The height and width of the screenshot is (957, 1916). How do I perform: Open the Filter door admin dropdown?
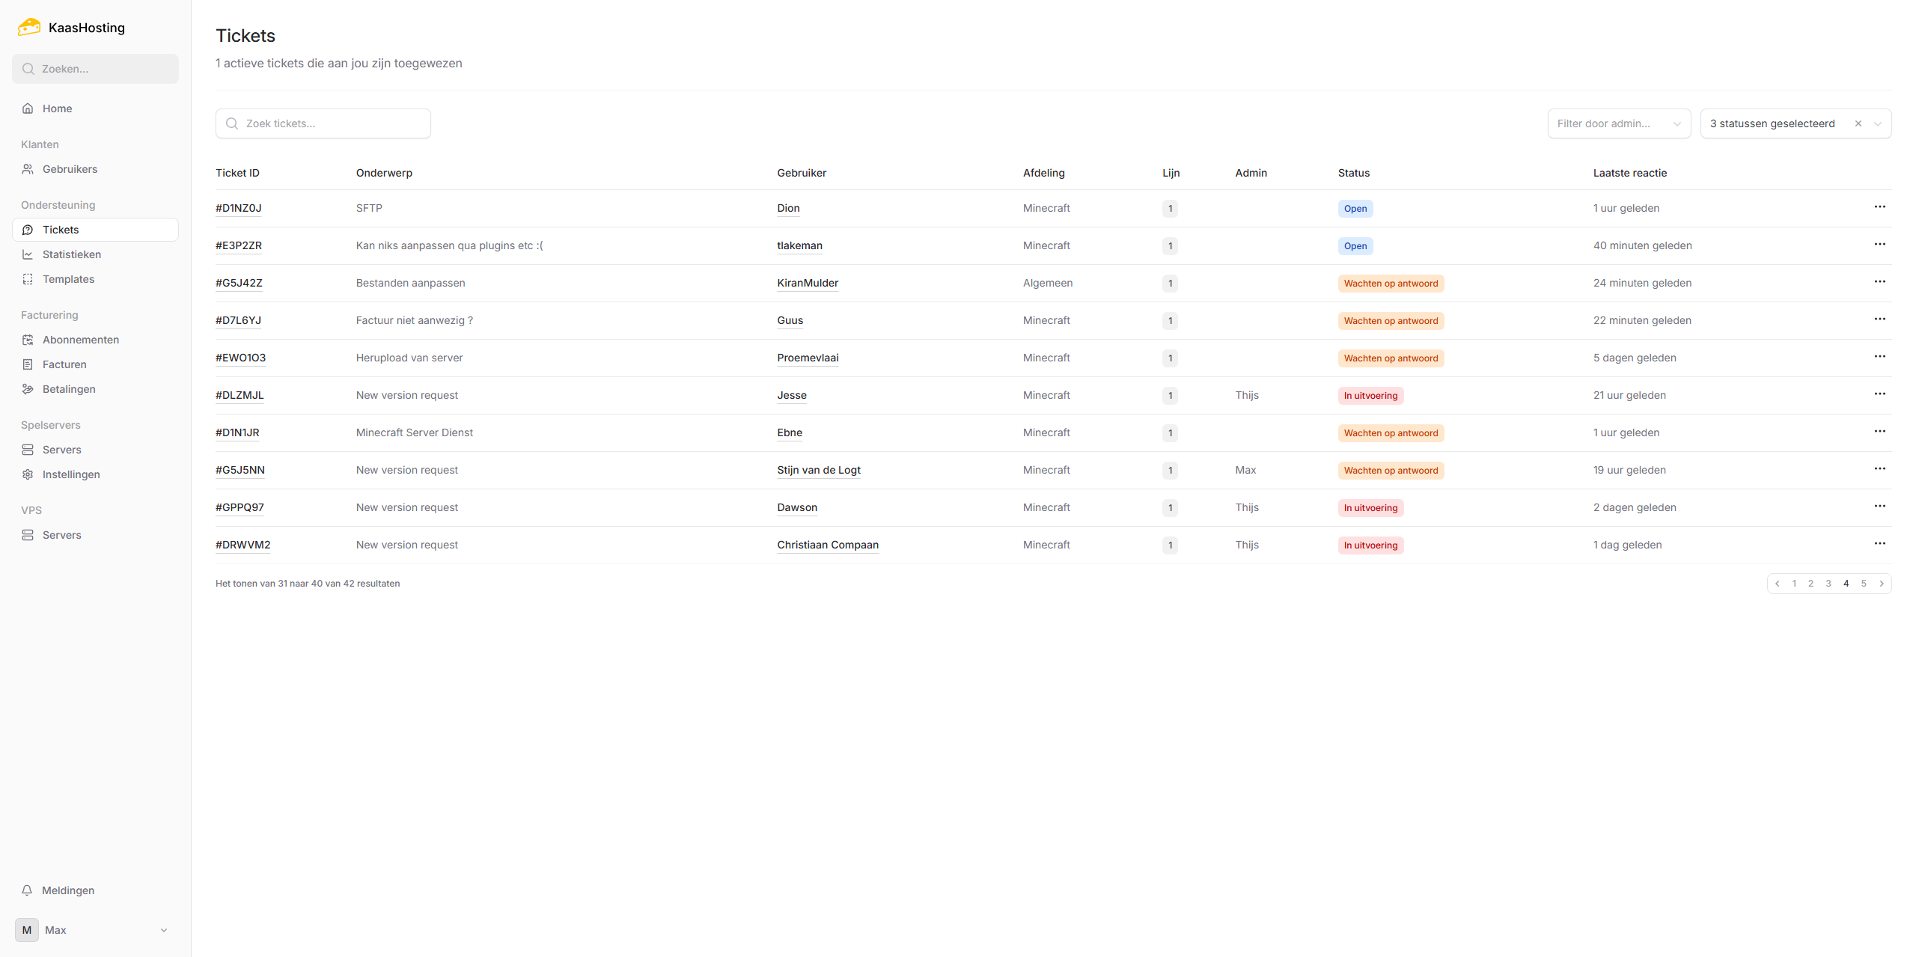tap(1618, 123)
